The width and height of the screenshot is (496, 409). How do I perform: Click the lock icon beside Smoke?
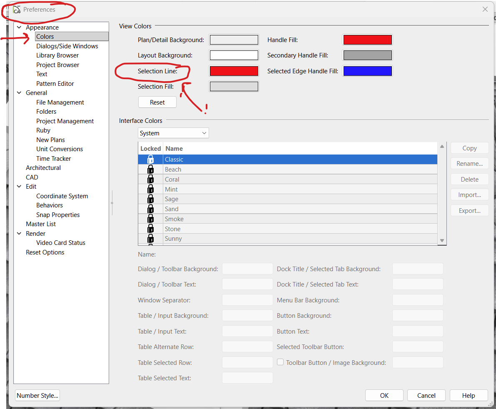tap(150, 219)
